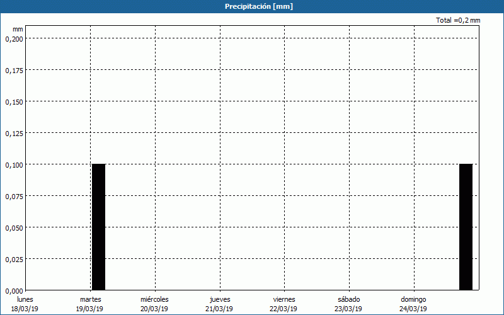
Task: Click the 0,100 y-axis value
Action: [x=14, y=165]
